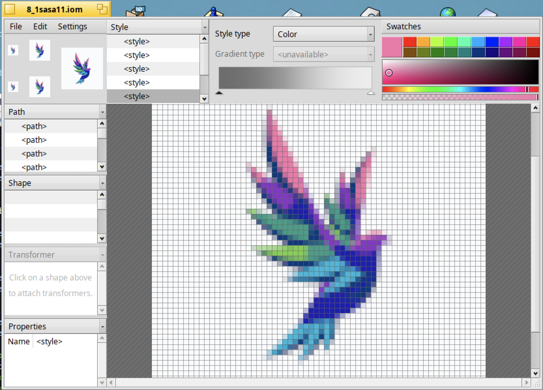Click the largest hummingbird icon preview
543x390 pixels.
82,68
